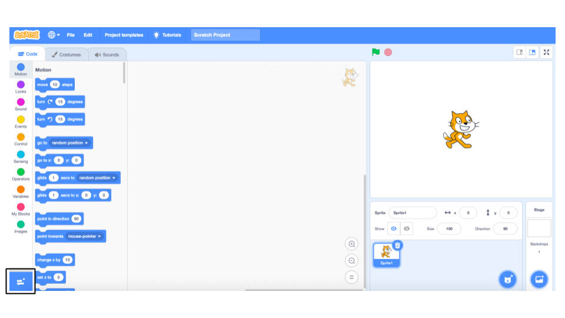Viewport: 565px width, 318px height.
Task: Click the Sprite name field Sprite1
Action: click(x=413, y=213)
